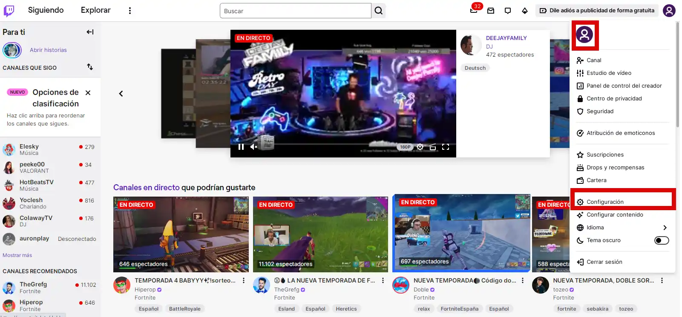Close the Opciones de clasificación notice
The image size is (682, 317).
coord(88,93)
